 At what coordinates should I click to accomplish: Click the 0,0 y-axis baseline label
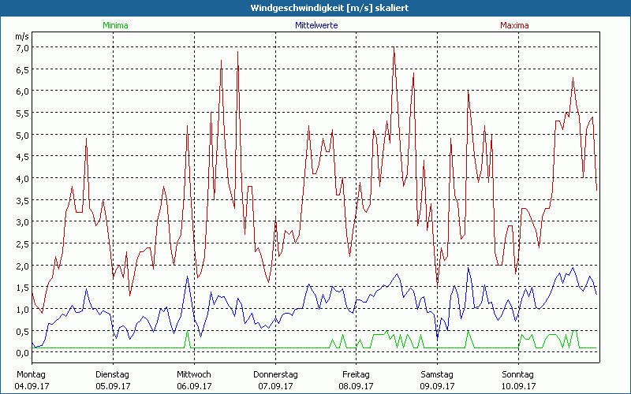[21, 353]
